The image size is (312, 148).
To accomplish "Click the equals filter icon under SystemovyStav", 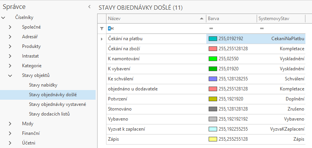I will point(262,29).
